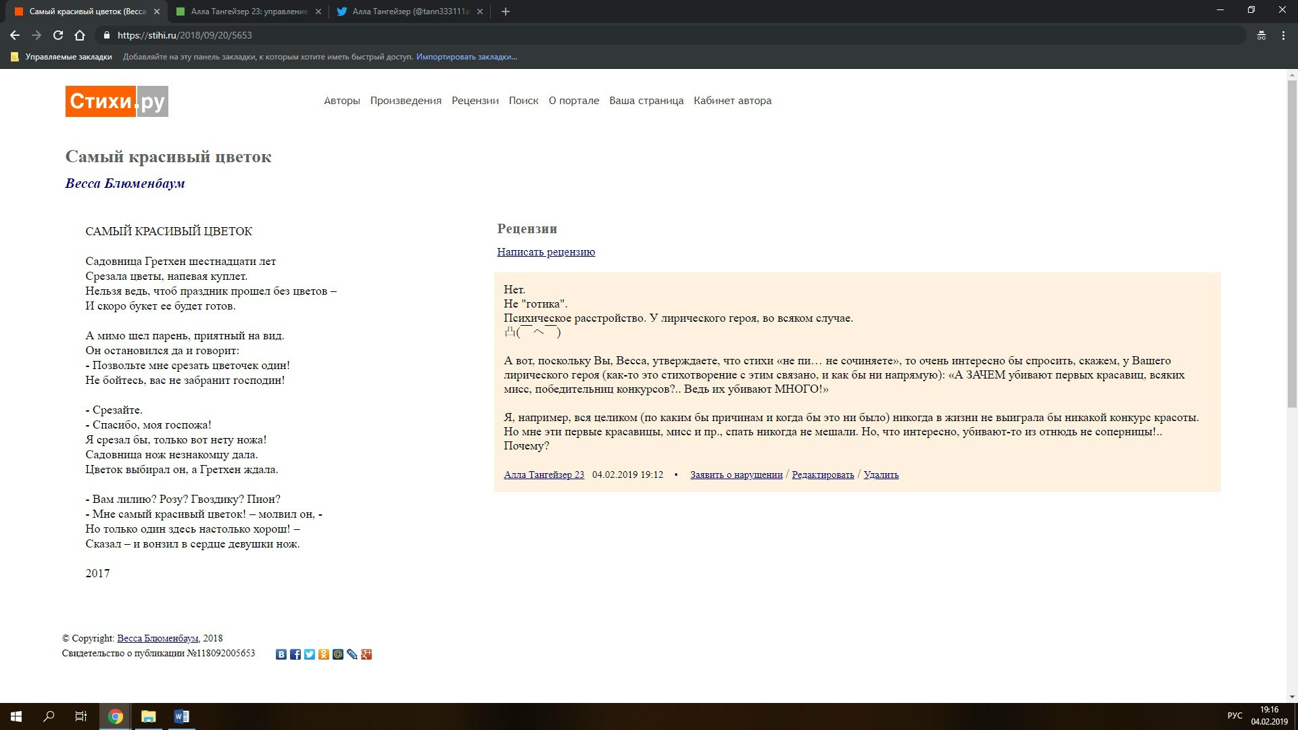
Task: Open Windows Start menu
Action: [x=16, y=716]
